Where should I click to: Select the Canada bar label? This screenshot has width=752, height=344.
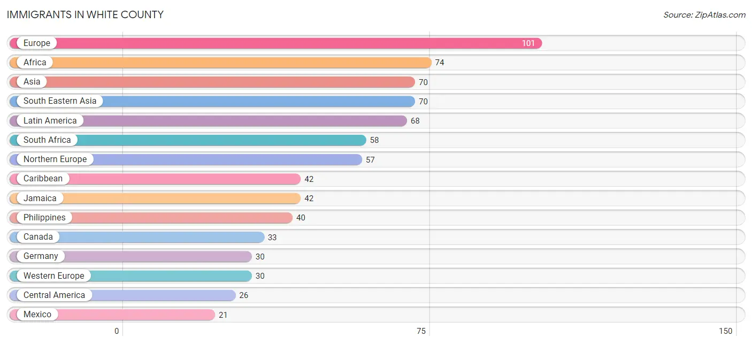coord(38,237)
